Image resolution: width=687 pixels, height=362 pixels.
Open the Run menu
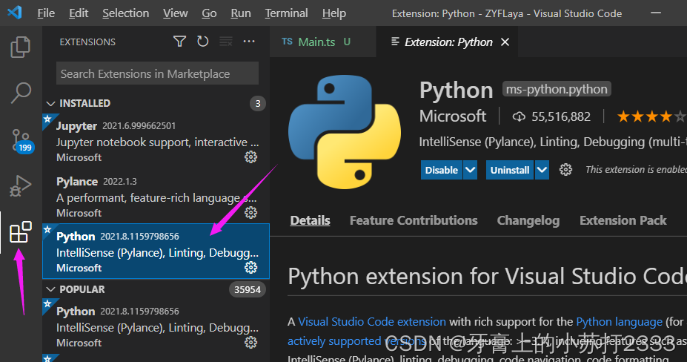pos(241,13)
